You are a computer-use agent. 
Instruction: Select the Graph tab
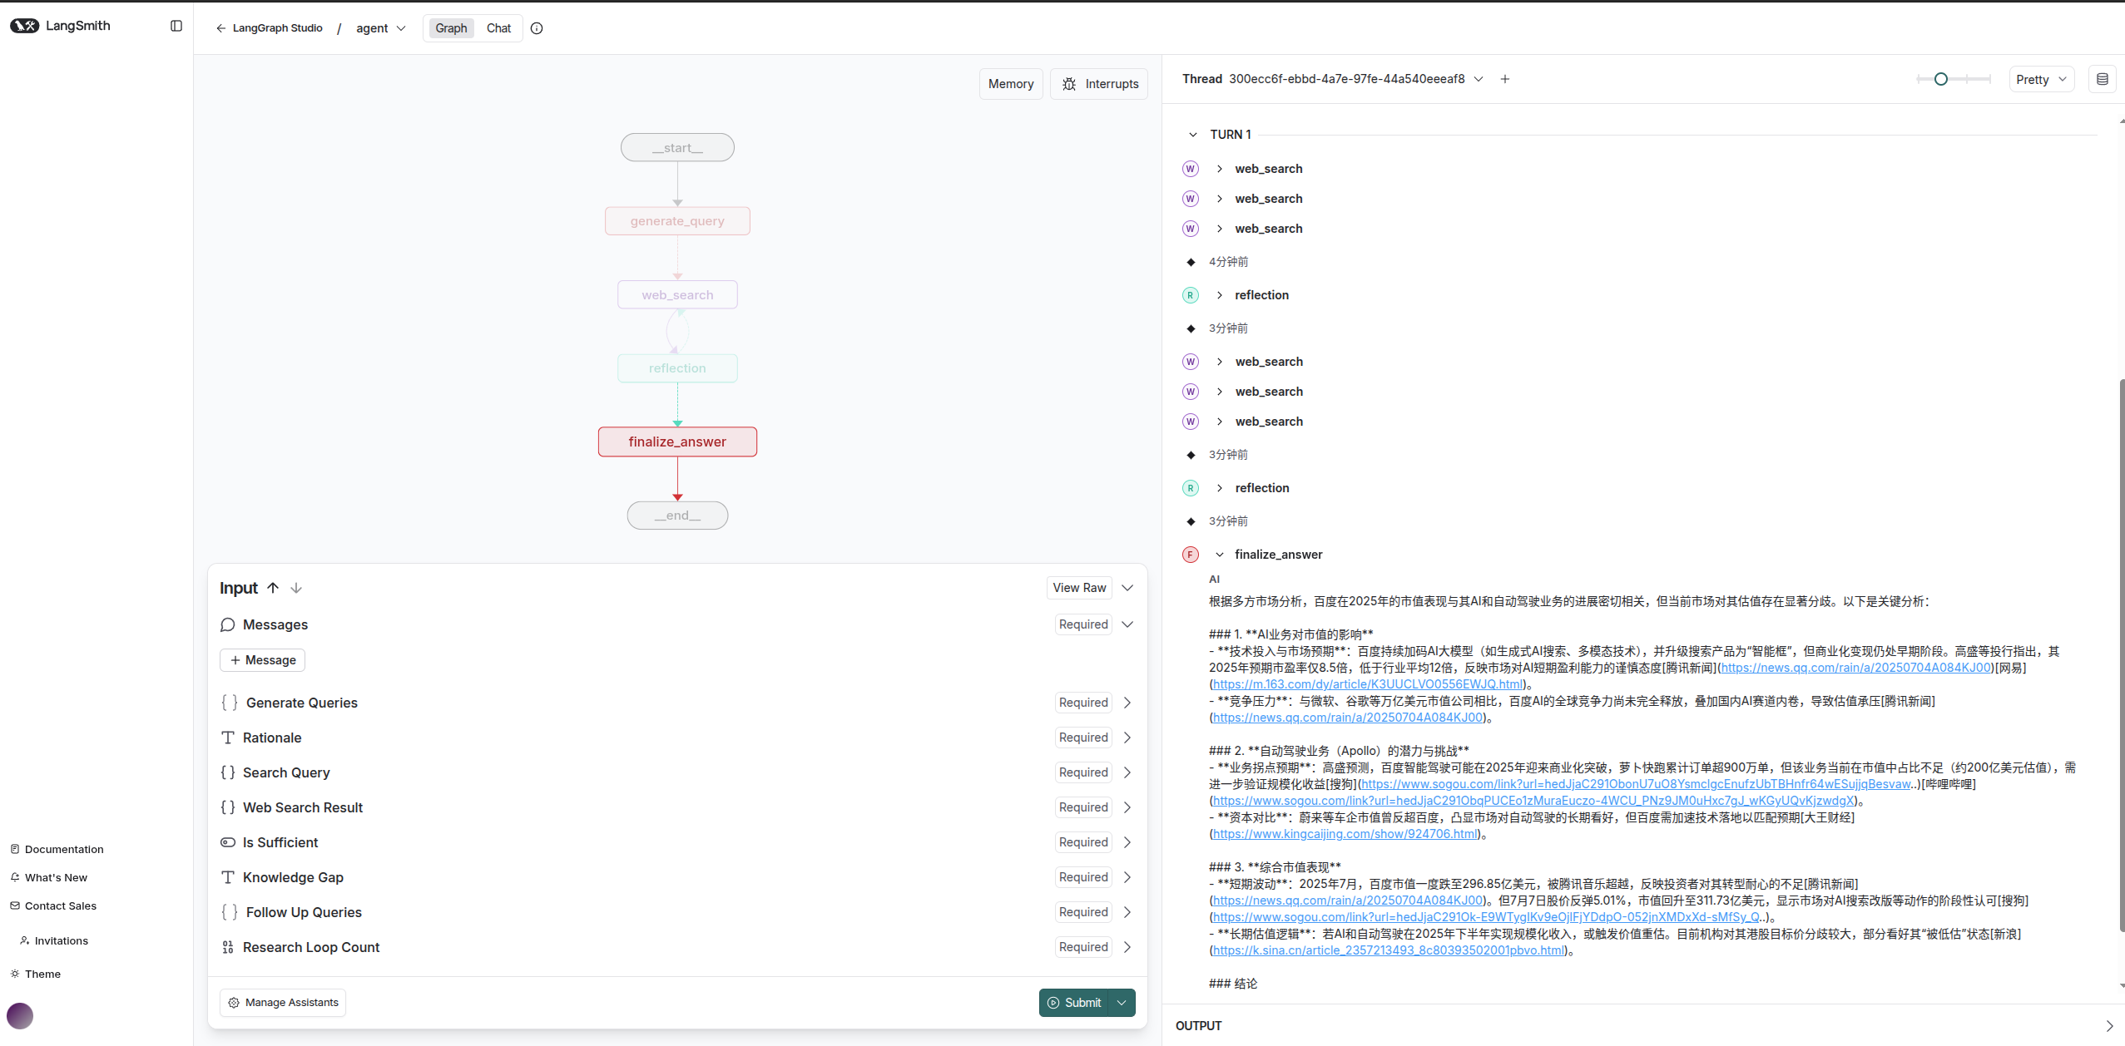pyautogui.click(x=451, y=28)
